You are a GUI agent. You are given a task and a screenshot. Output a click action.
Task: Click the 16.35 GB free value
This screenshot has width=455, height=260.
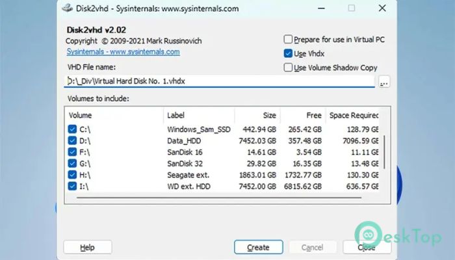click(307, 164)
